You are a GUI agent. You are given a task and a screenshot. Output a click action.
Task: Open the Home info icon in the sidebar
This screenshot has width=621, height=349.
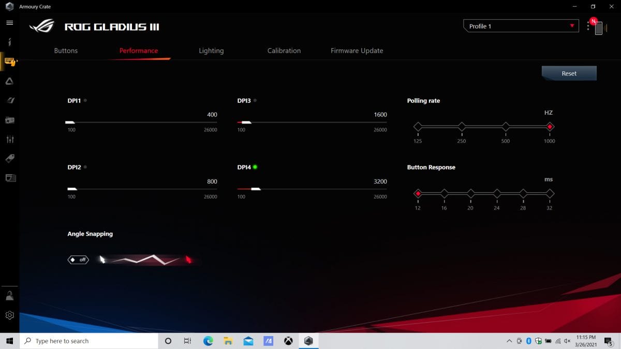click(x=9, y=42)
